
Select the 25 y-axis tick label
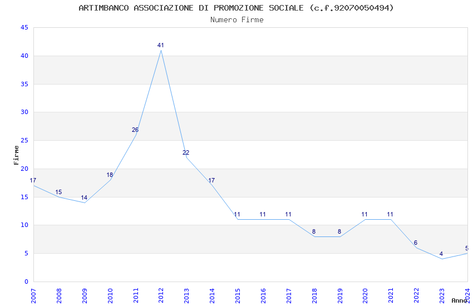(x=24, y=141)
